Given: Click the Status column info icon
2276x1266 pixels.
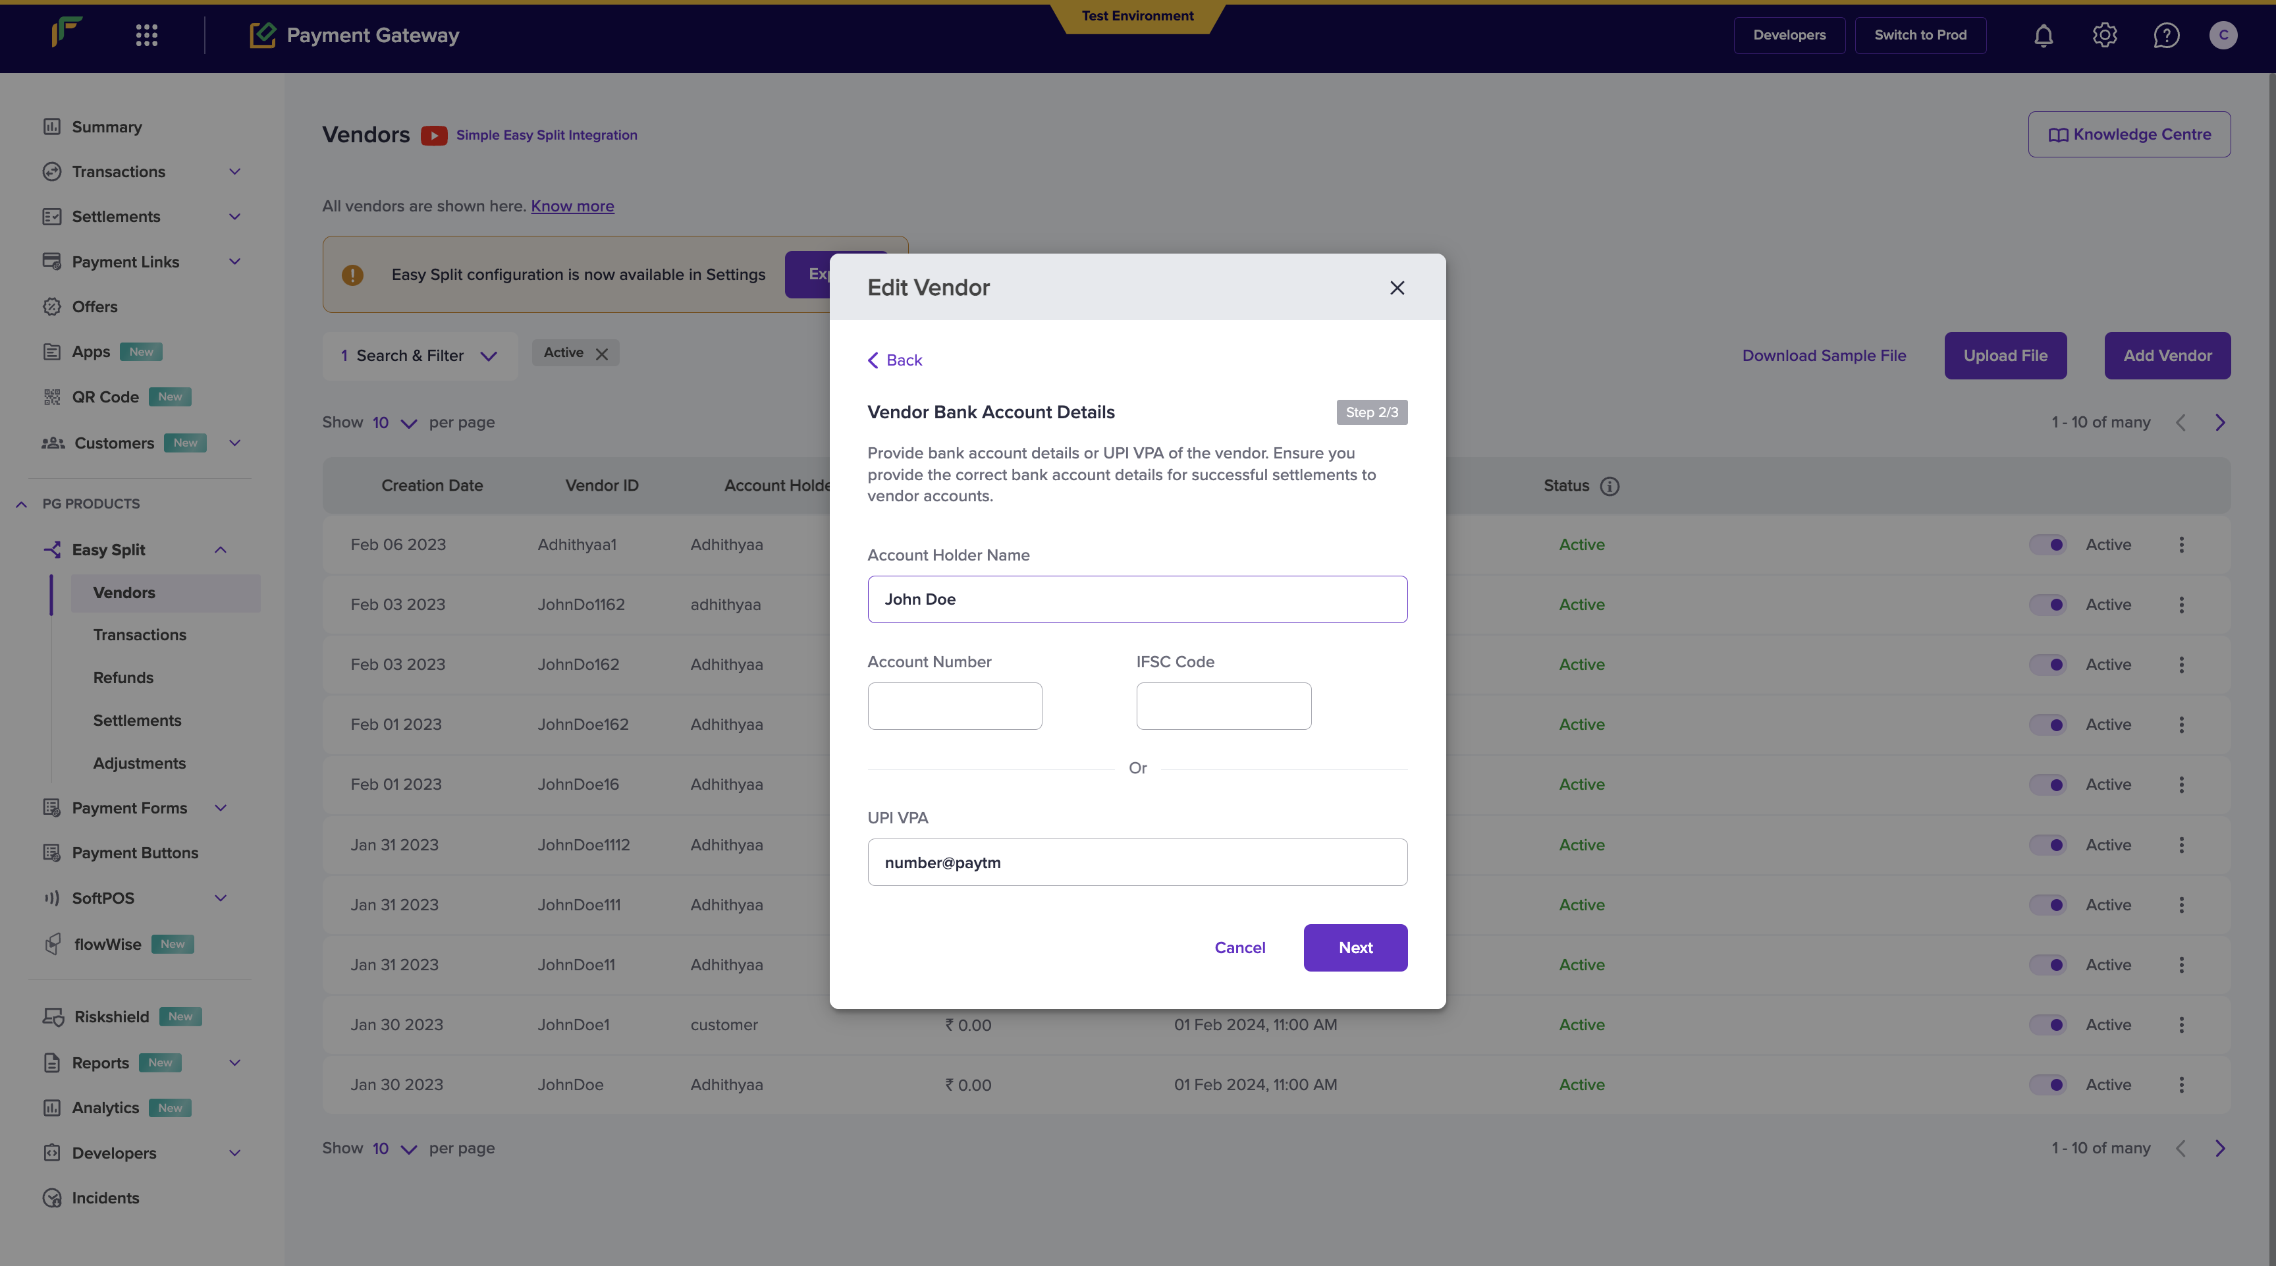Looking at the screenshot, I should coord(1610,486).
